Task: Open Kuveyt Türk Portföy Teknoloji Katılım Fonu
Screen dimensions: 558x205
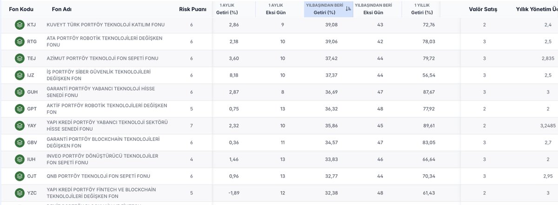Action: 106,25
